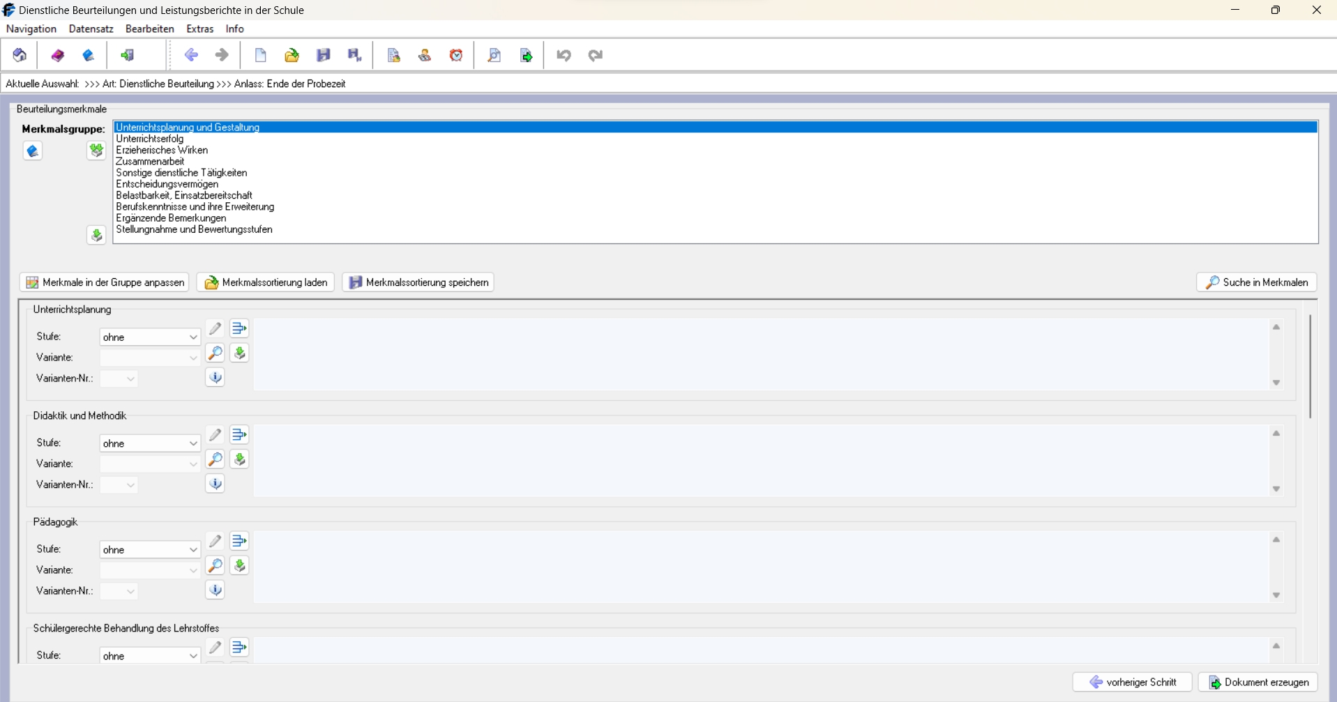The image size is (1337, 702).
Task: Click 'Suche in Merkmalen' button
Action: coord(1257,282)
